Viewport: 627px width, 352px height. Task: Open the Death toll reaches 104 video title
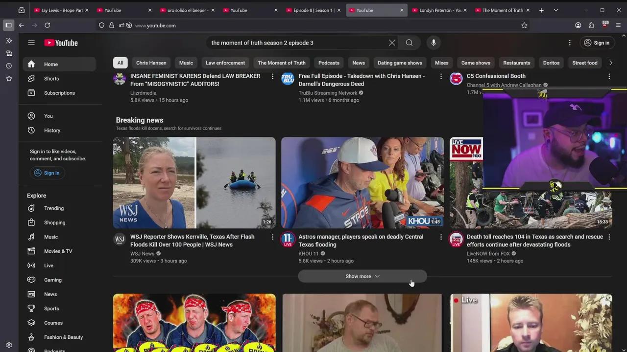535,241
